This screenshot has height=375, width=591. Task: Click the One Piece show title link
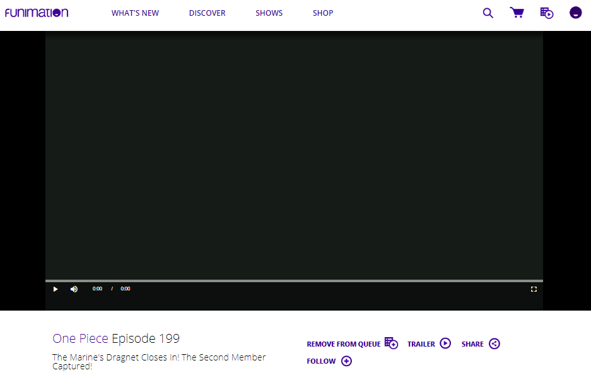pyautogui.click(x=80, y=338)
